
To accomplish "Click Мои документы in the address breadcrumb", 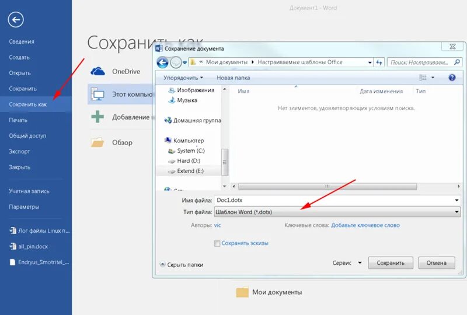I will click(x=226, y=62).
